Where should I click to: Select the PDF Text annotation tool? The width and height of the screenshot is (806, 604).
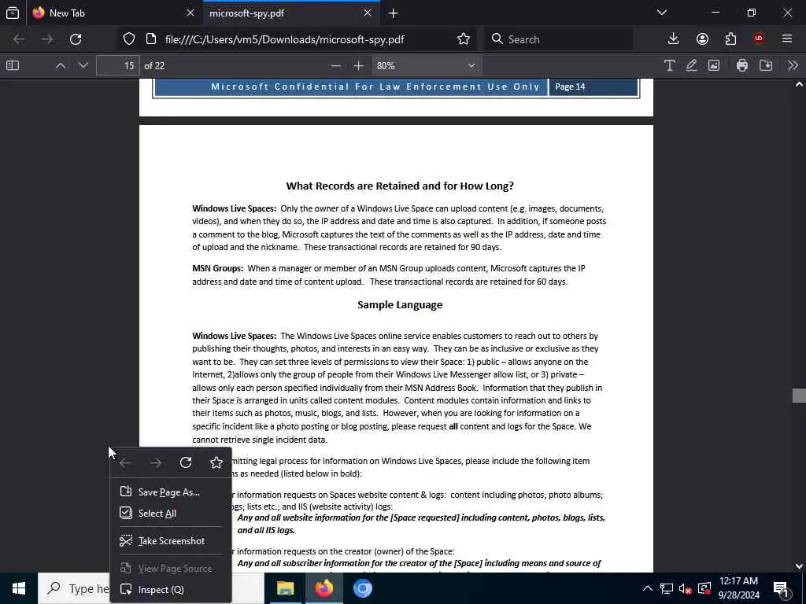[669, 65]
